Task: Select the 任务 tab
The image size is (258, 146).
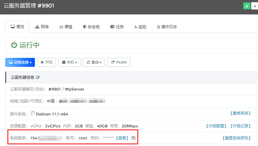Action: point(117,27)
